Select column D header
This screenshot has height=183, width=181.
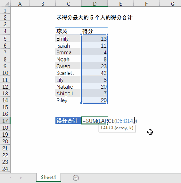(x=94, y=3)
